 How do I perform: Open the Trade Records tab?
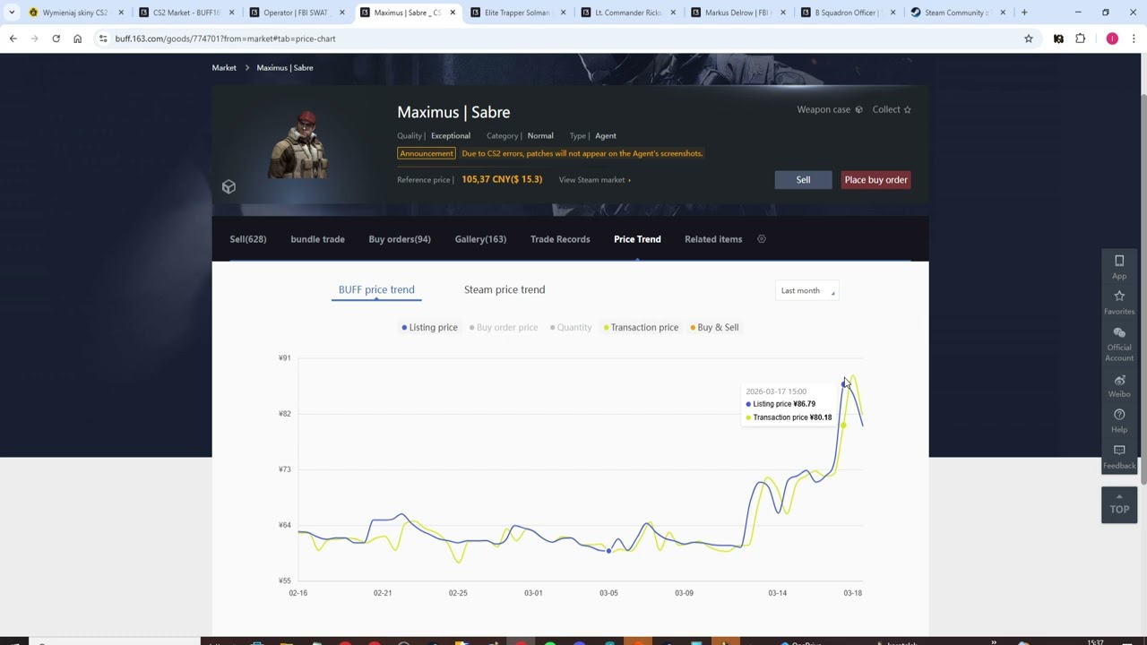[x=560, y=239]
